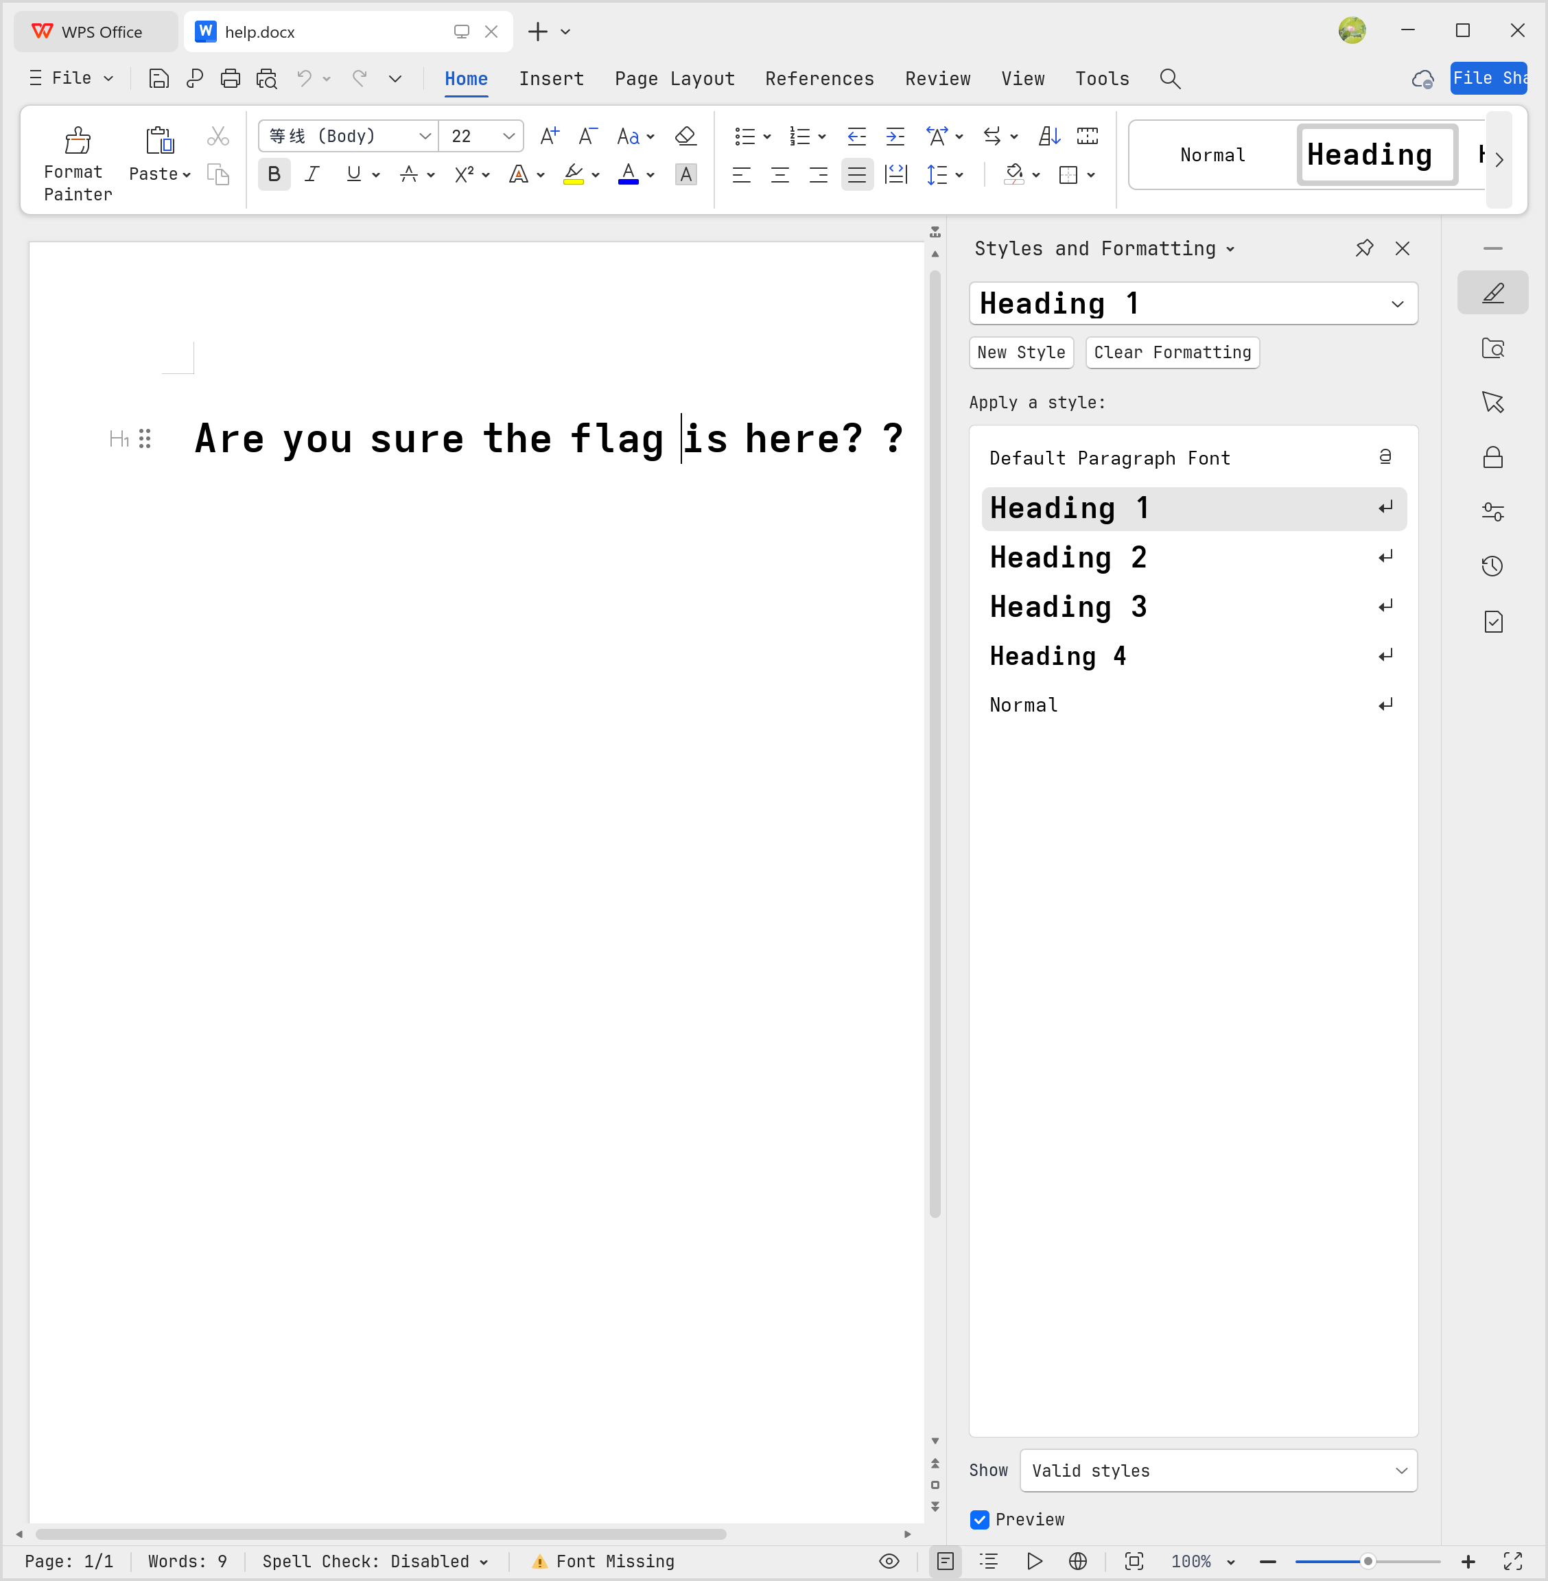Pin the Styles and Formatting panel
The height and width of the screenshot is (1581, 1548).
(1364, 248)
